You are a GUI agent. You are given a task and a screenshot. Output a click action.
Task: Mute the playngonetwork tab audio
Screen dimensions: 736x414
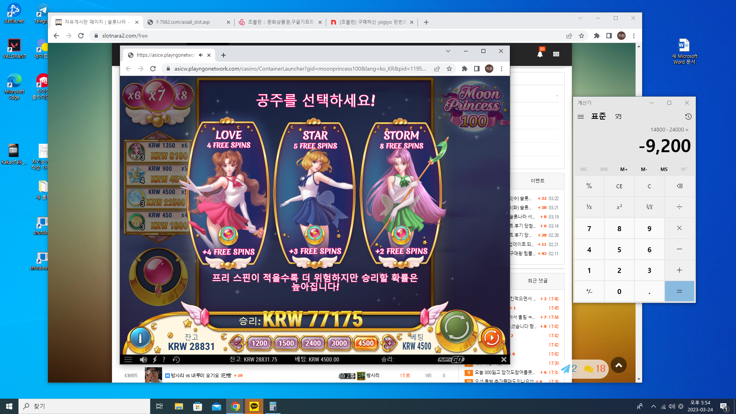coord(200,55)
